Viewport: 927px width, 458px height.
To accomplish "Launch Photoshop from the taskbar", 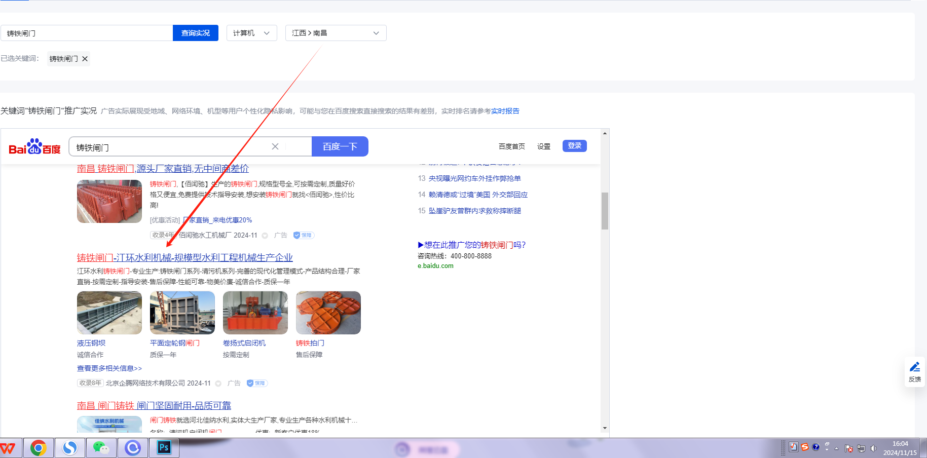I will pyautogui.click(x=164, y=448).
